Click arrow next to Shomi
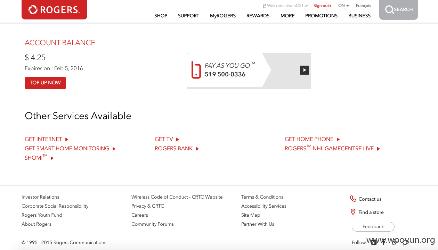The width and height of the screenshot is (438, 250). (52, 158)
